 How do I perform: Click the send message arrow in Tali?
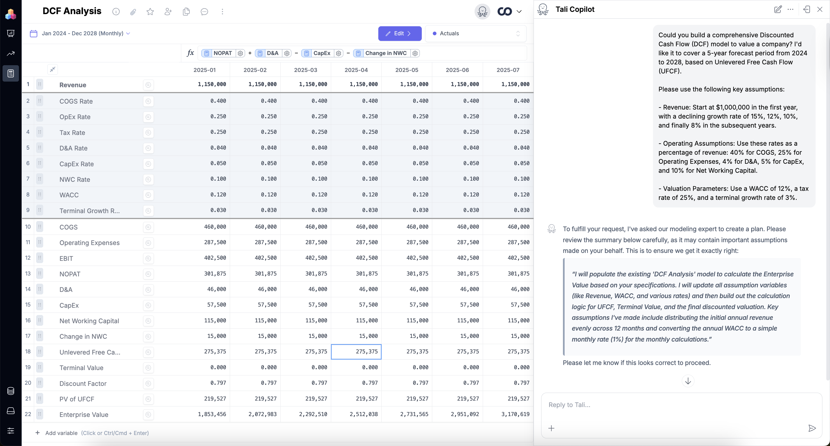tap(812, 428)
